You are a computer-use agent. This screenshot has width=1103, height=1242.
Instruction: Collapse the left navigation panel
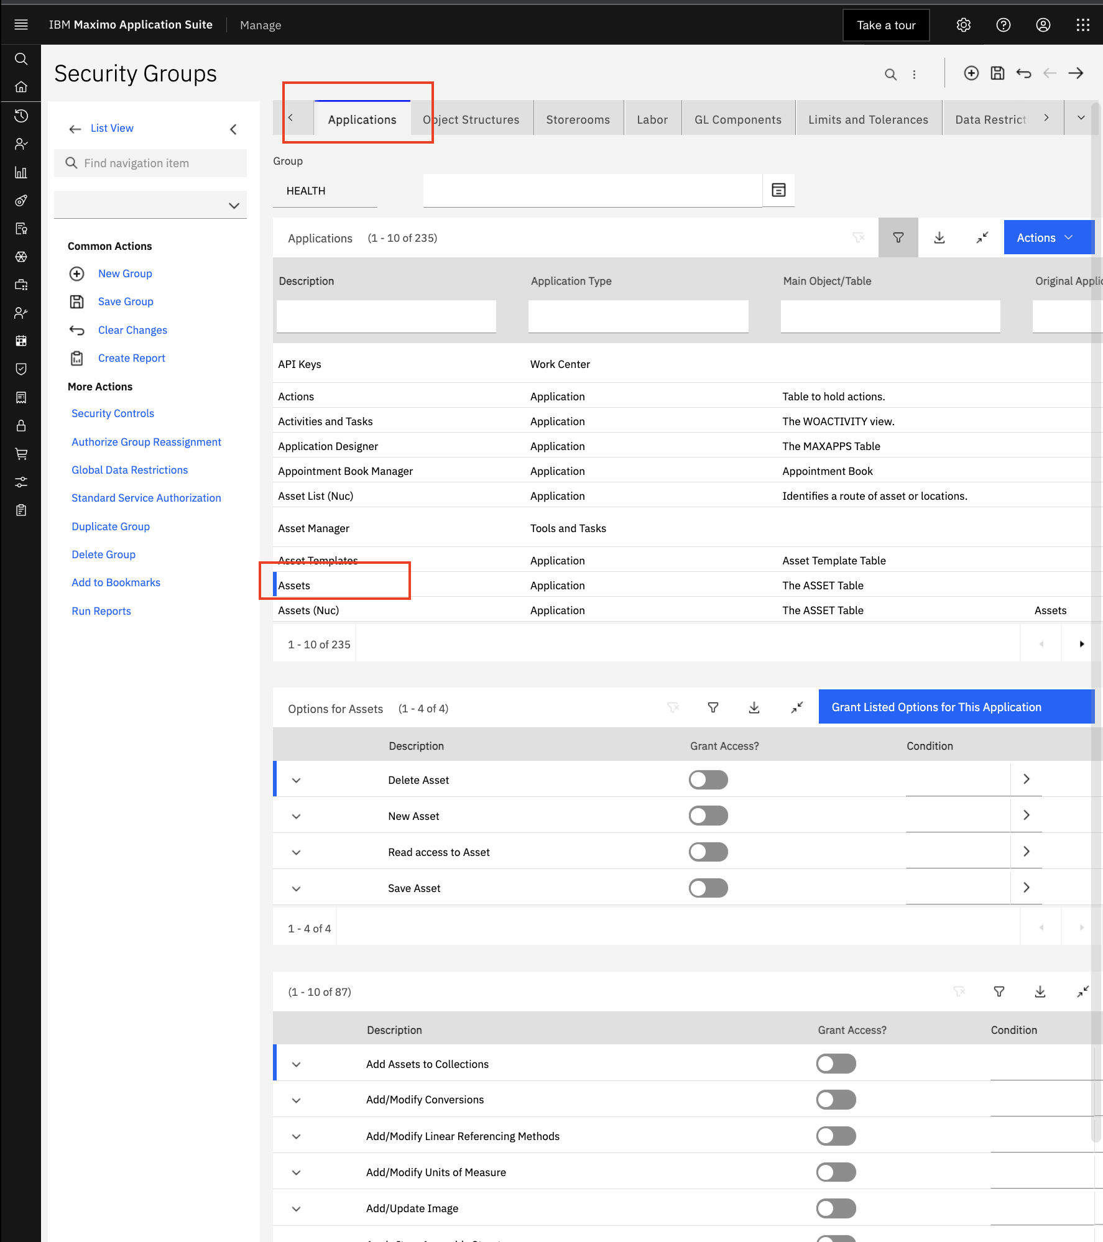(233, 129)
